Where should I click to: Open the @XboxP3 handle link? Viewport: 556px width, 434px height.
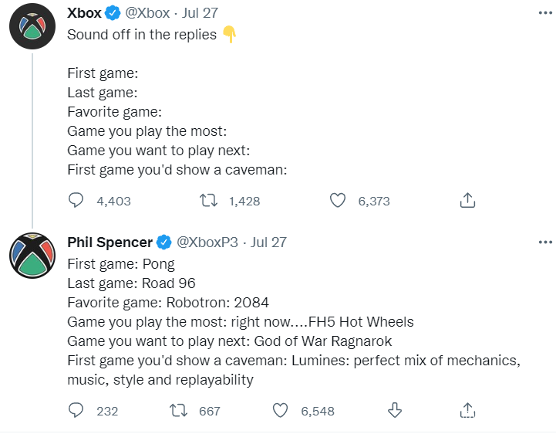(207, 242)
